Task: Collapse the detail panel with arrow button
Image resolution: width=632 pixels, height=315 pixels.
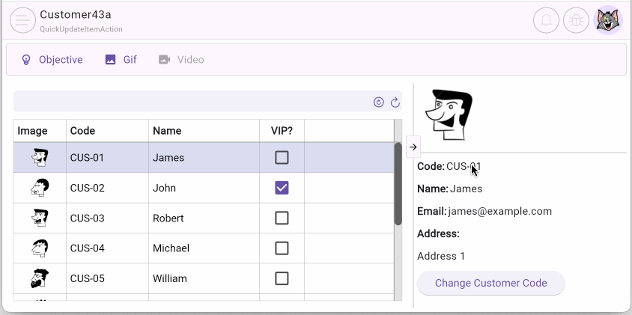Action: (413, 147)
